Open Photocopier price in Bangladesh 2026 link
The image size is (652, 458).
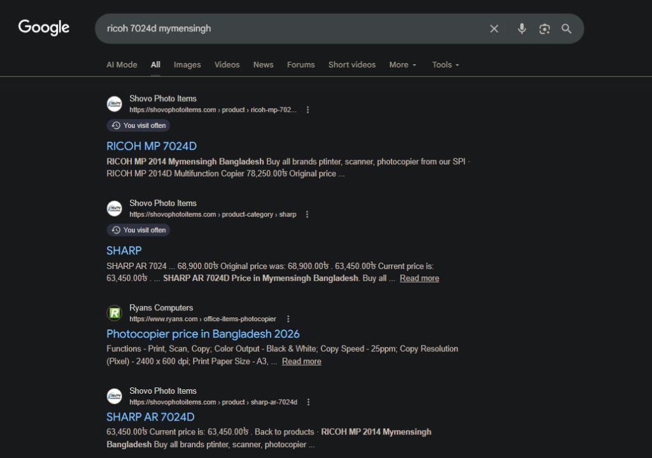click(x=202, y=334)
